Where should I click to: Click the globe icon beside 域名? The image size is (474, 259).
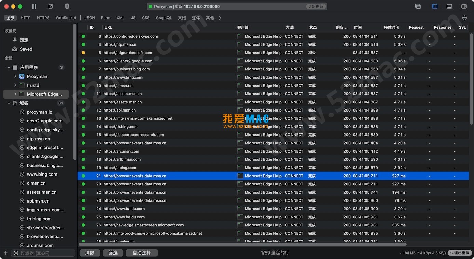coord(15,103)
